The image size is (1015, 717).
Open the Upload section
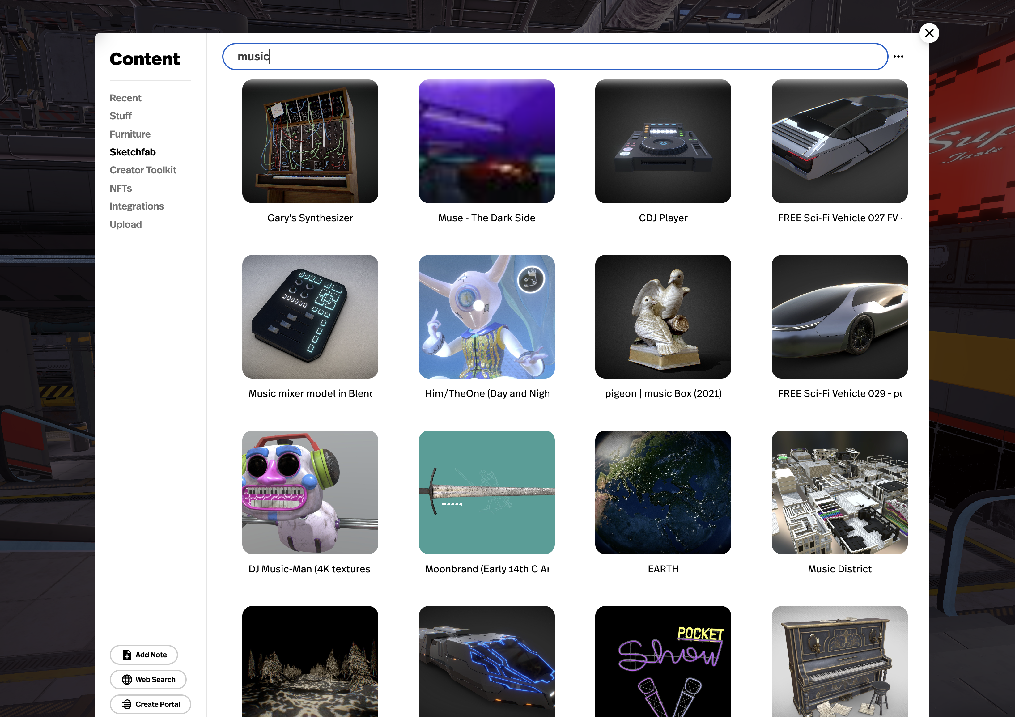click(125, 225)
